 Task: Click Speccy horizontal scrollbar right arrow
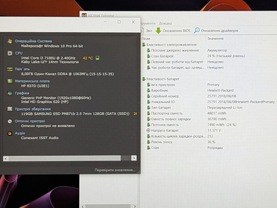[134, 158]
